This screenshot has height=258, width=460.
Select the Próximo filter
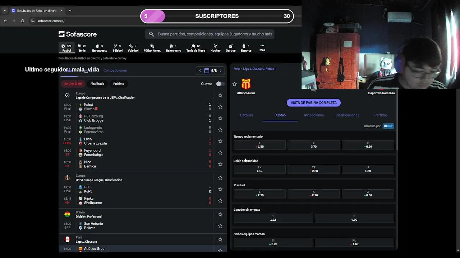click(x=119, y=84)
